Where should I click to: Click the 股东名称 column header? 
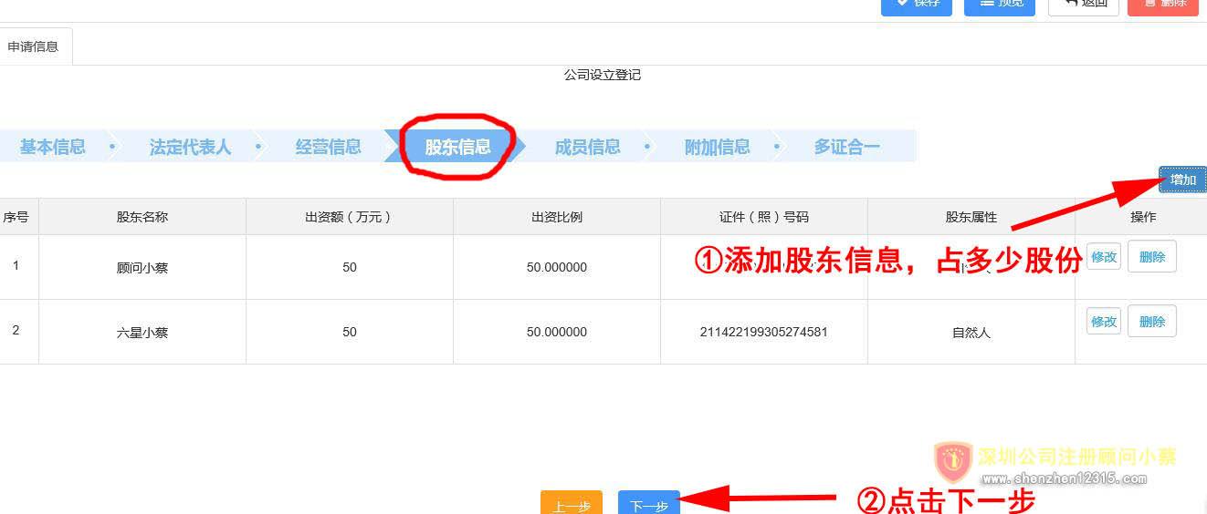(x=142, y=217)
